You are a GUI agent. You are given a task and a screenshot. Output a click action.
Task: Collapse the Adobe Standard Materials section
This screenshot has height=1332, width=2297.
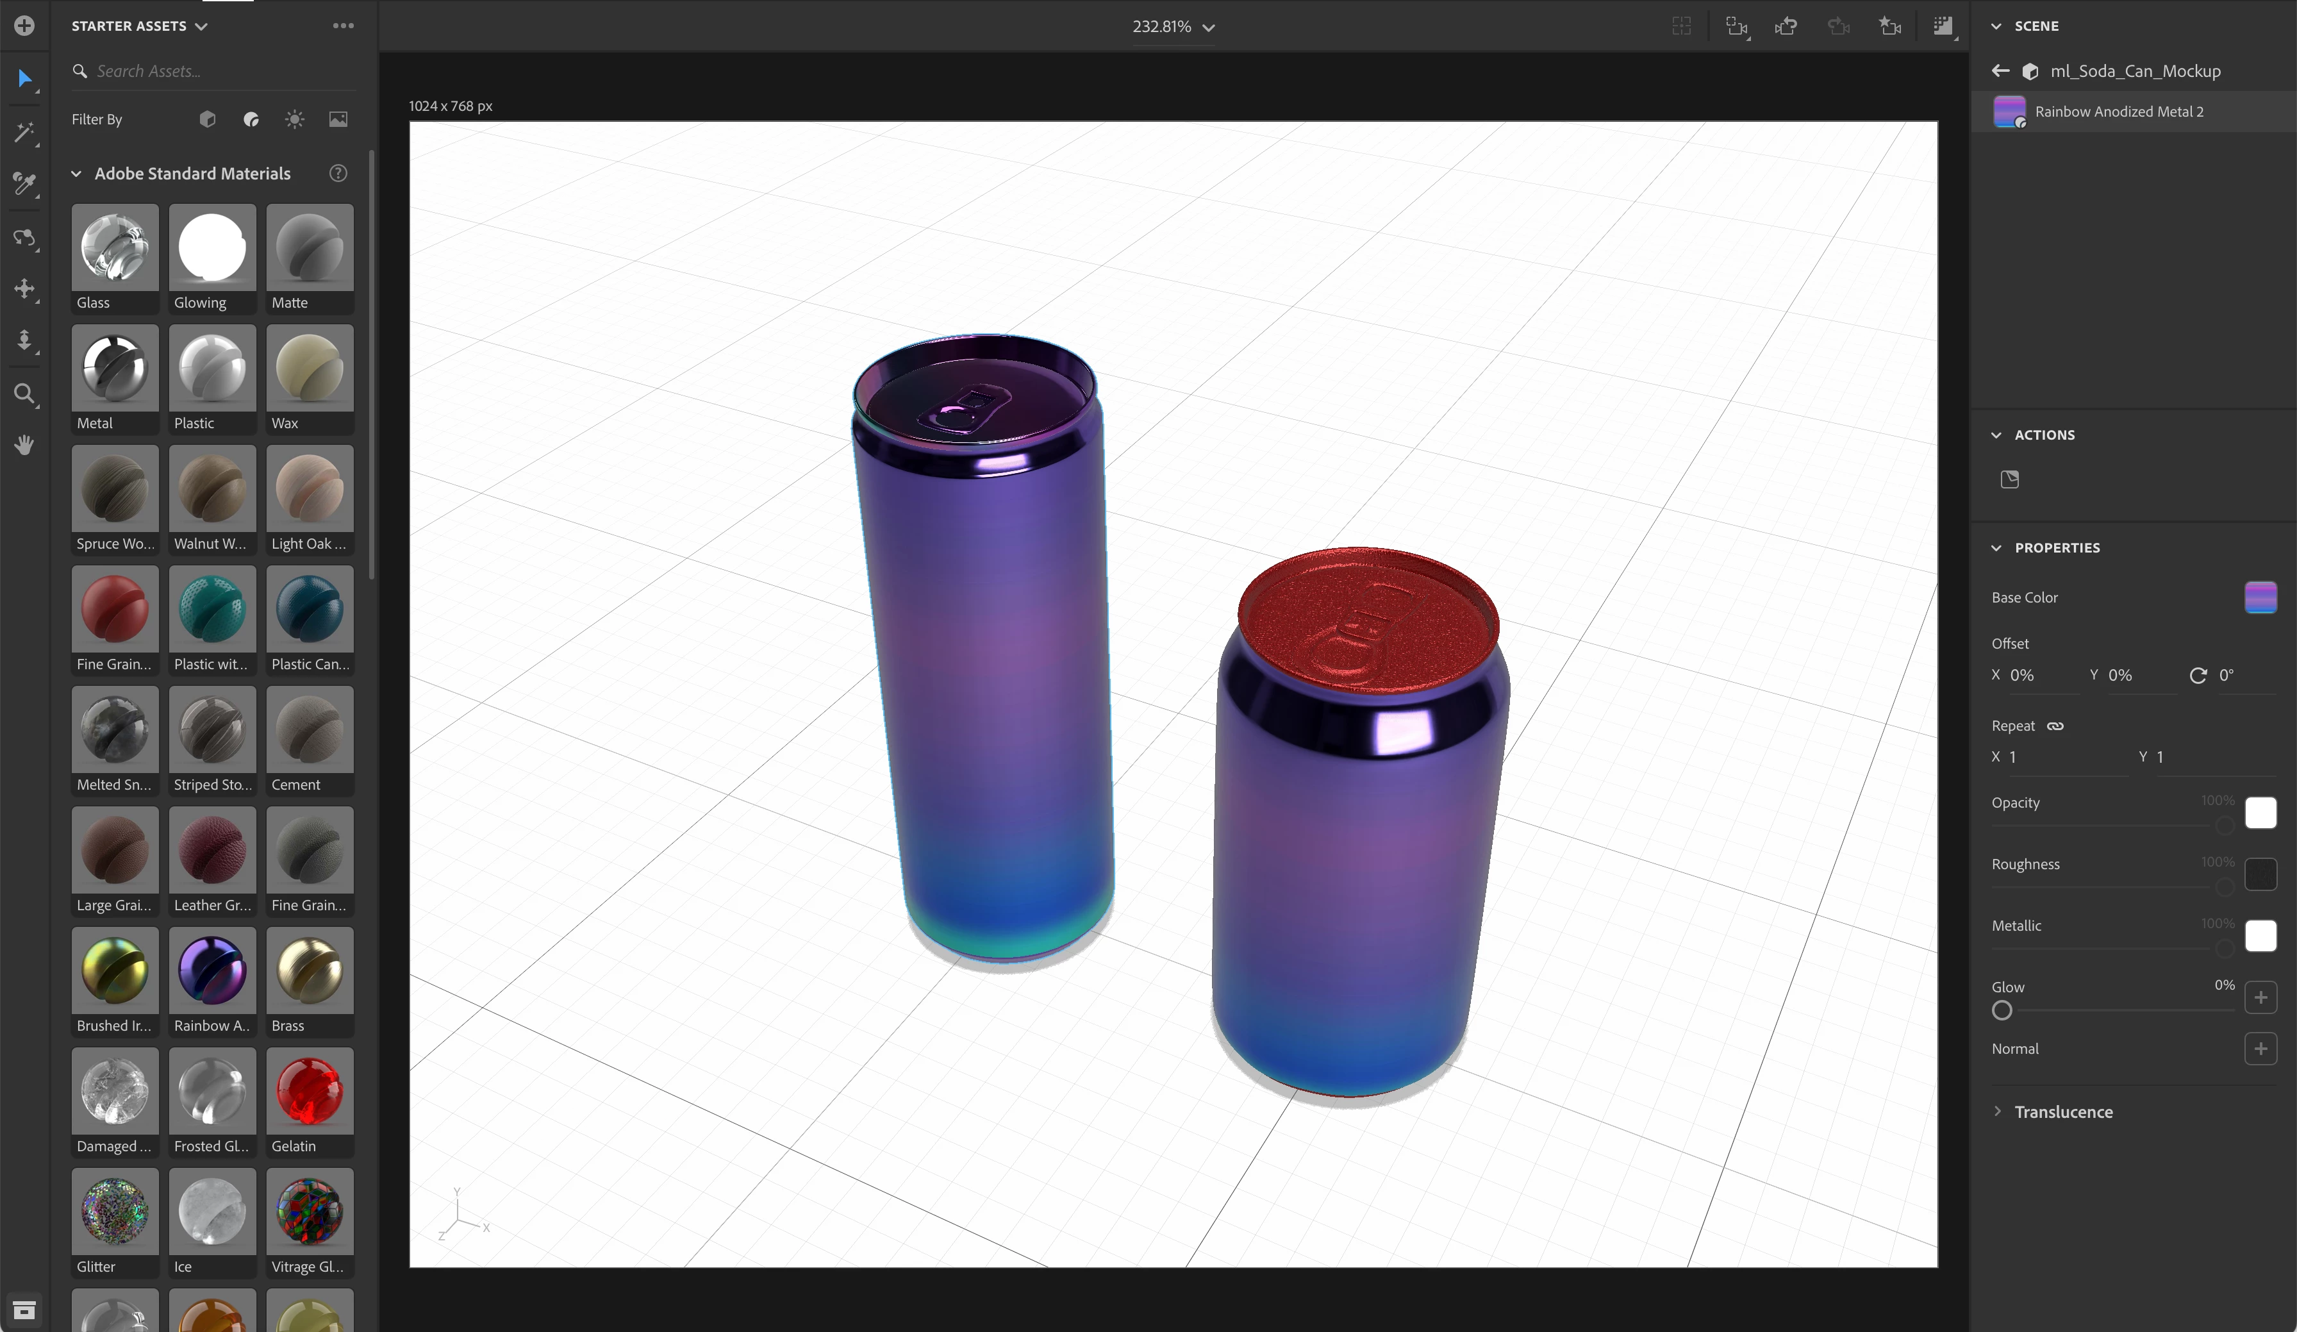(x=76, y=173)
